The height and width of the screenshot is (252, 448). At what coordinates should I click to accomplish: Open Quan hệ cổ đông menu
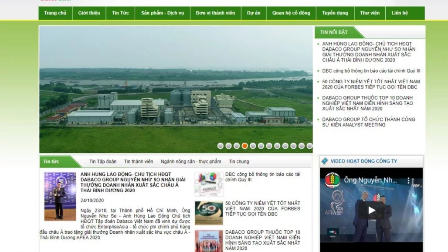pos(291,13)
